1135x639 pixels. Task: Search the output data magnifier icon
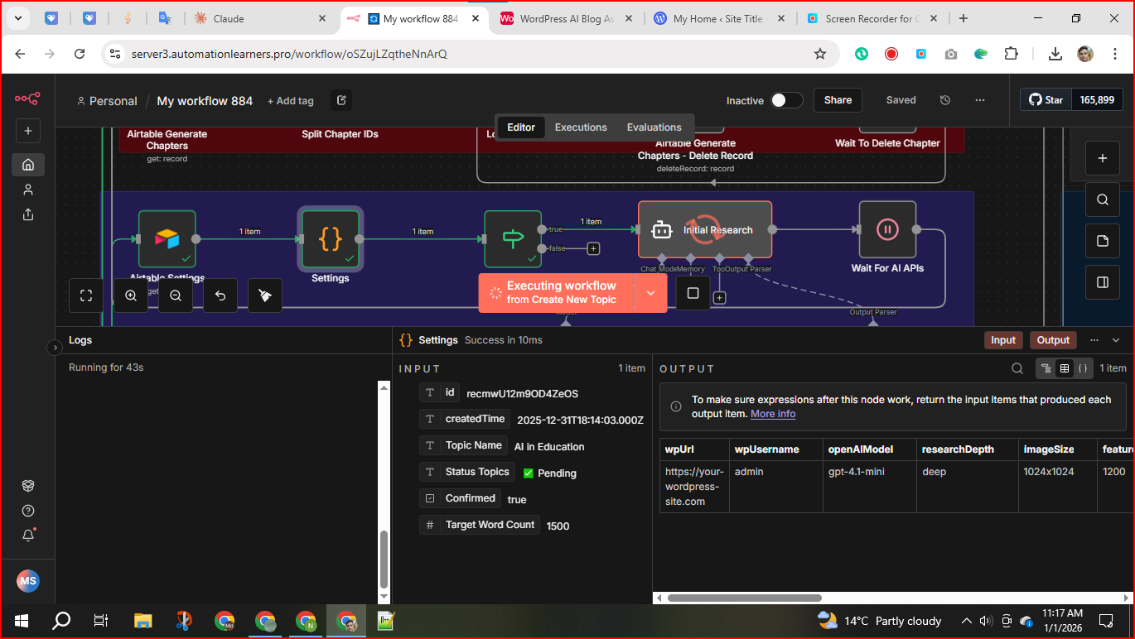tap(1017, 368)
